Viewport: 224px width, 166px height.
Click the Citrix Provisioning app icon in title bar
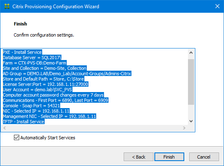[7, 7]
